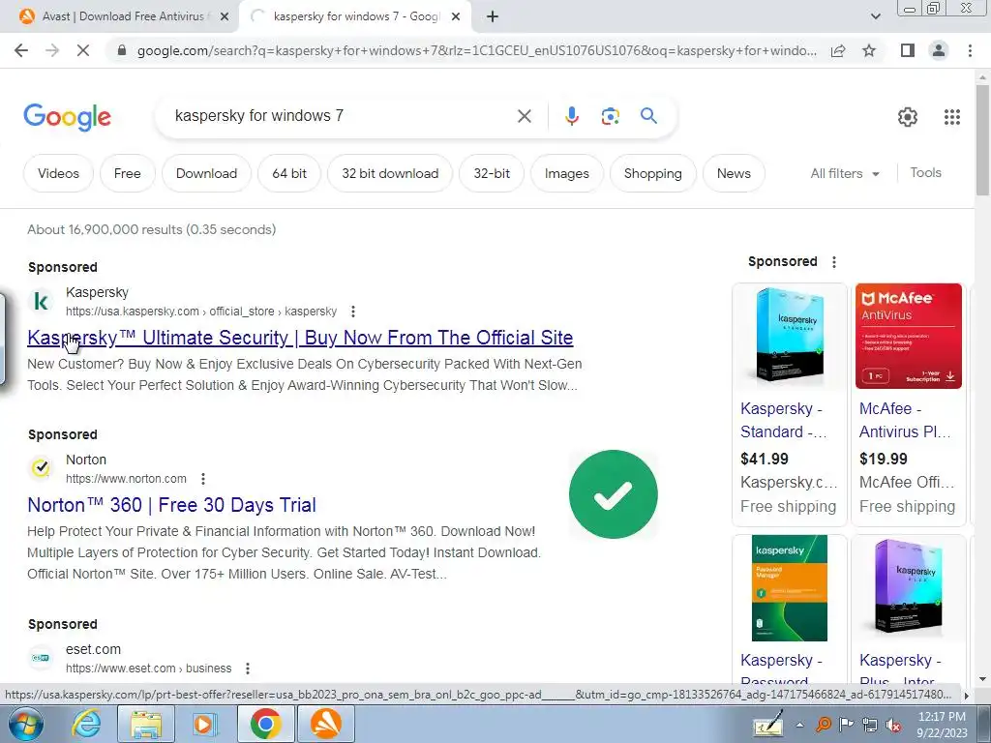Click the Kaspersky favicon in results
This screenshot has height=743, width=991.
(41, 302)
